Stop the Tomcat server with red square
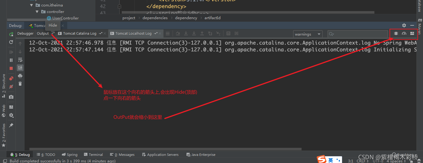Screen dimensions: 423x163 (x=11, y=68)
